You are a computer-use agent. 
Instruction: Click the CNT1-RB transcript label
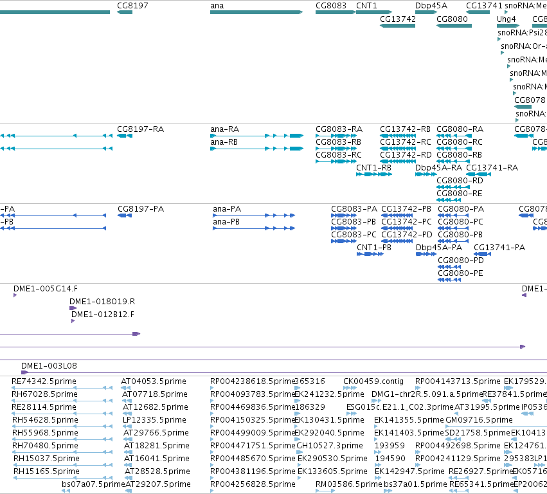[373, 168]
